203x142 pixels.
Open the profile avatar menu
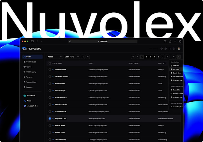pos(179,49)
